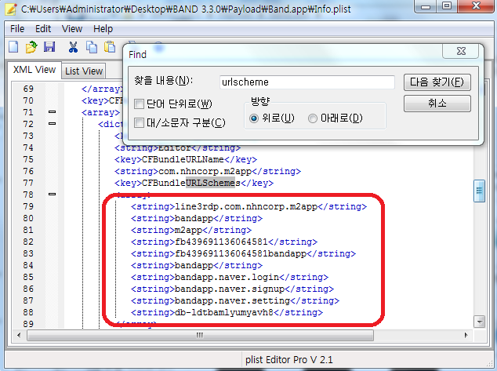Click the bandapp.naver.login string line
Viewport: 497px width, 371px height.
(230, 277)
